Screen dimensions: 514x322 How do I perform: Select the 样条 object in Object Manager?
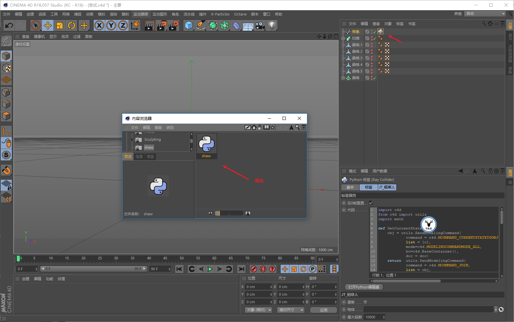pyautogui.click(x=356, y=32)
